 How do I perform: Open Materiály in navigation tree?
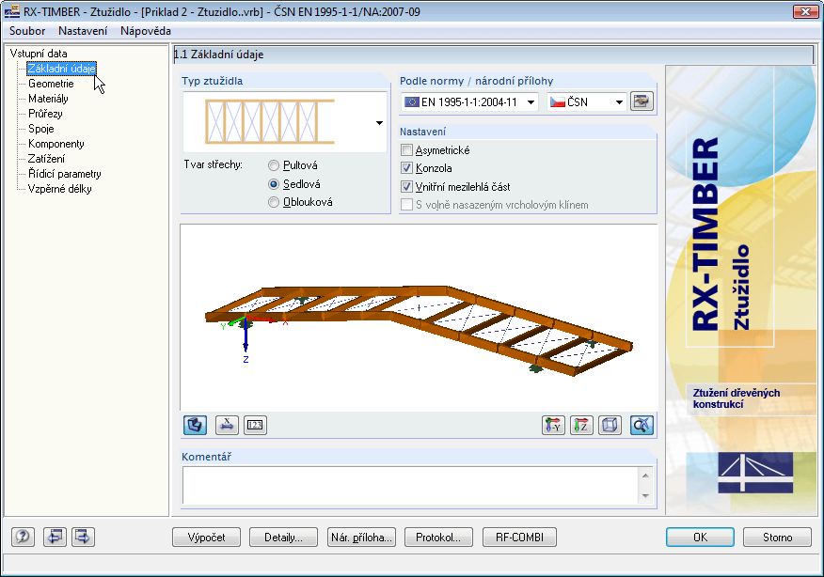coord(48,99)
